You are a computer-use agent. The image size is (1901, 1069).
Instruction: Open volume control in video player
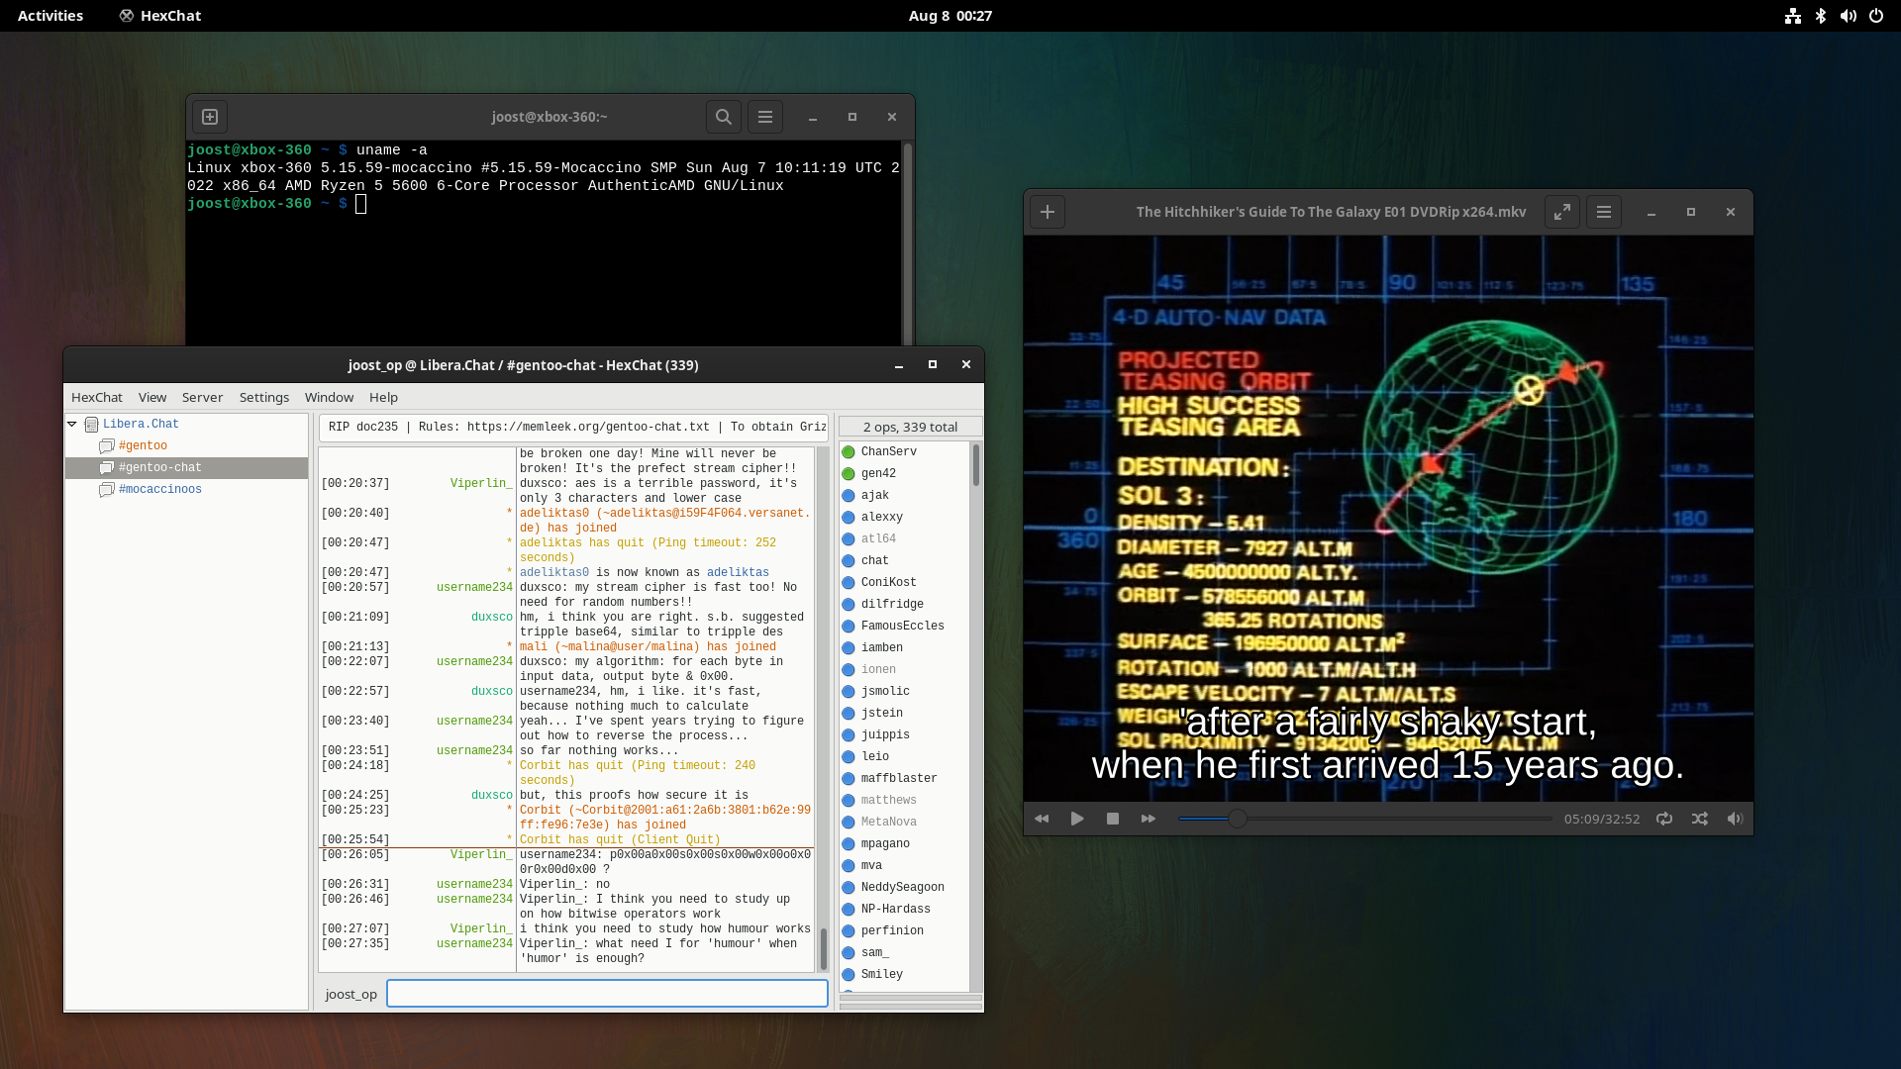[1735, 819]
